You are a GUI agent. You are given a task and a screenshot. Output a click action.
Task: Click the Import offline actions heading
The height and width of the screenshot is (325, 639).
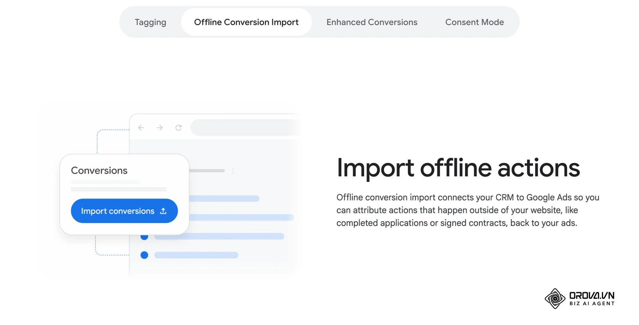point(458,168)
